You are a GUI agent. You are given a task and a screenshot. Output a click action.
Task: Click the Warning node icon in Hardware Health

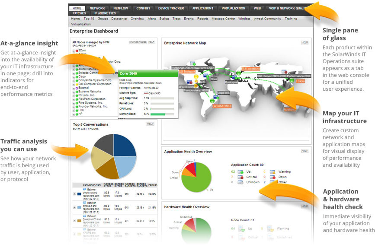pos(270,229)
